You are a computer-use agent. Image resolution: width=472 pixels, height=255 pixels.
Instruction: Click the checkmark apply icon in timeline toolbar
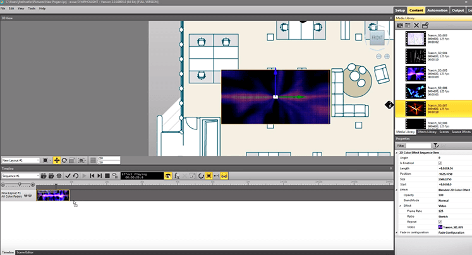pos(68,176)
